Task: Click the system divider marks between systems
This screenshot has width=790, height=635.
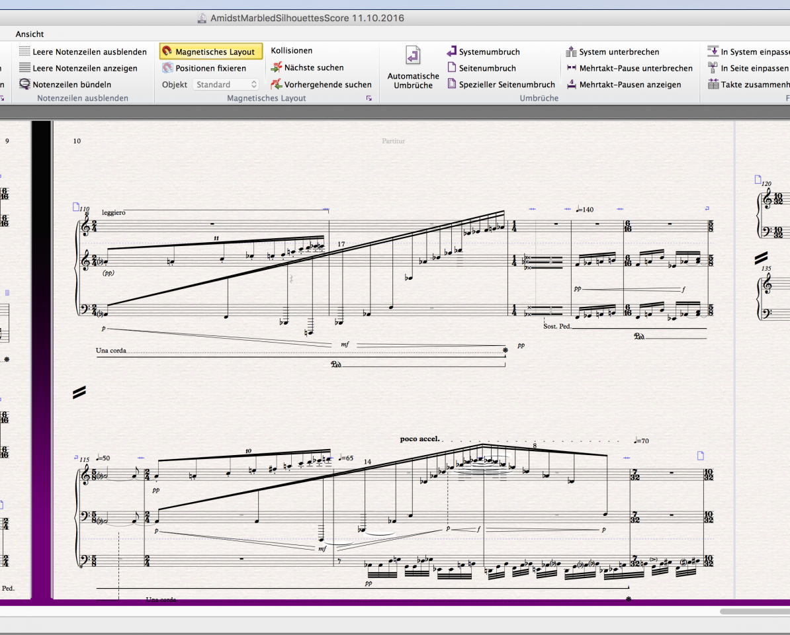Action: pyautogui.click(x=79, y=392)
